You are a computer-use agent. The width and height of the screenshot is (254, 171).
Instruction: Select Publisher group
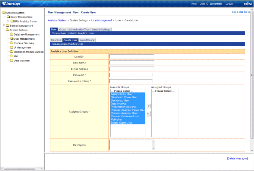[128, 119]
